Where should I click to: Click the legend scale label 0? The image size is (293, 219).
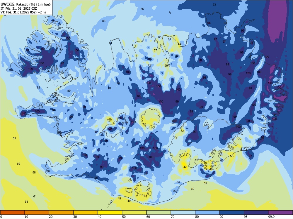(1, 217)
